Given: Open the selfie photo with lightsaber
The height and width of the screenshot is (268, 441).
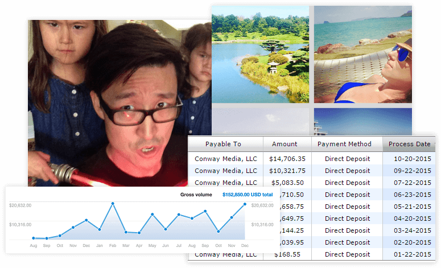Looking at the screenshot, I should click(119, 103).
